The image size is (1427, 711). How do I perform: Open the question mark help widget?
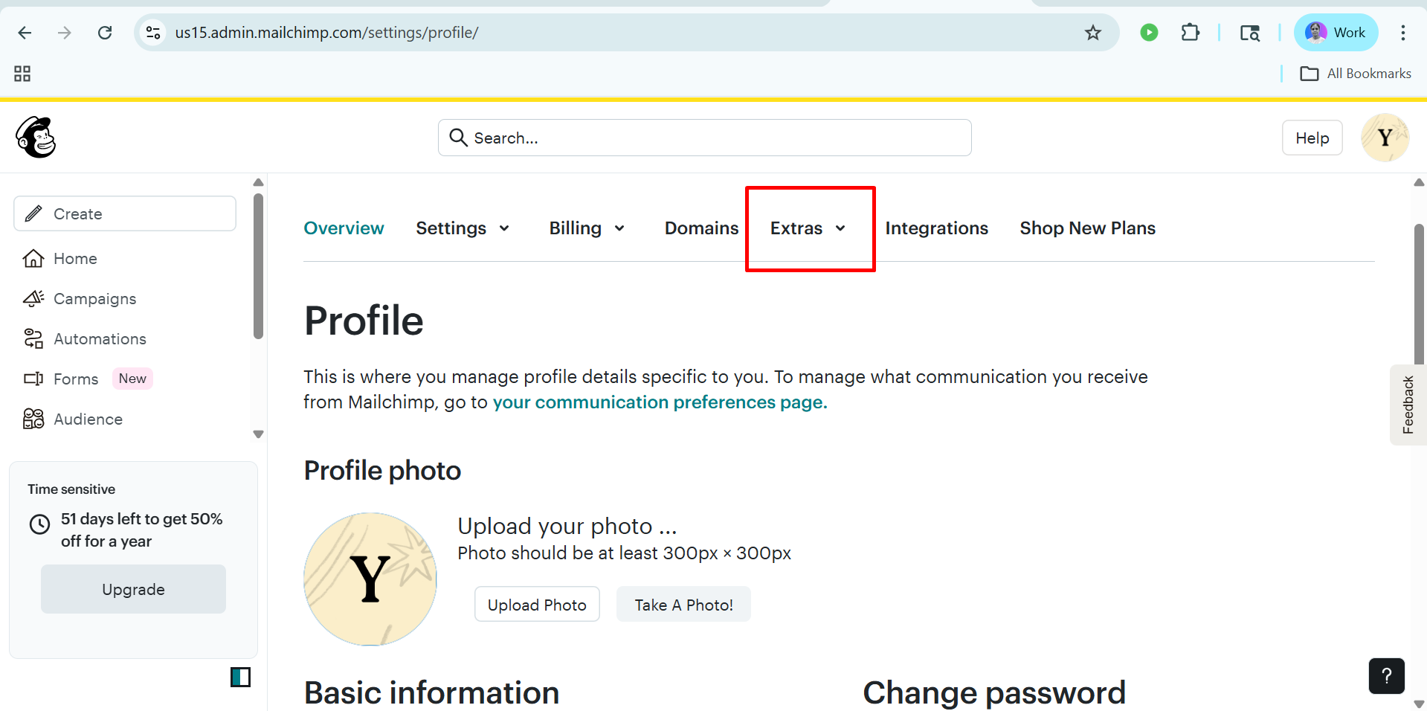click(1386, 676)
